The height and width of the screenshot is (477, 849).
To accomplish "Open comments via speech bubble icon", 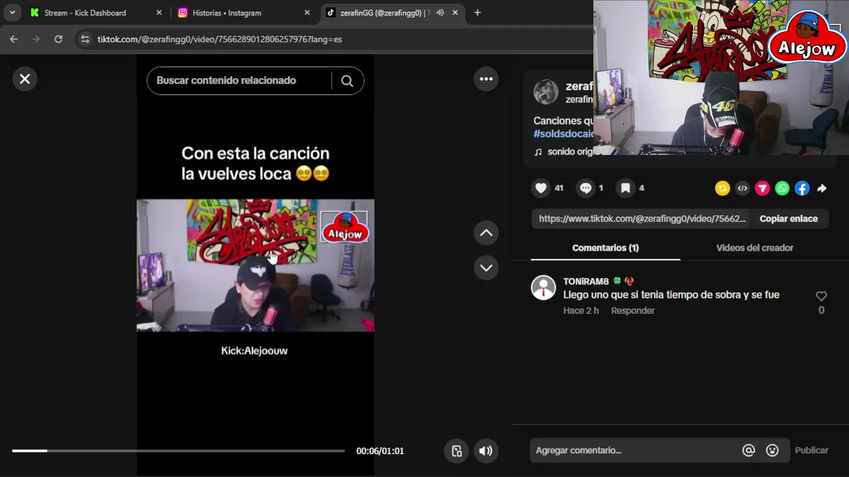I will point(586,188).
